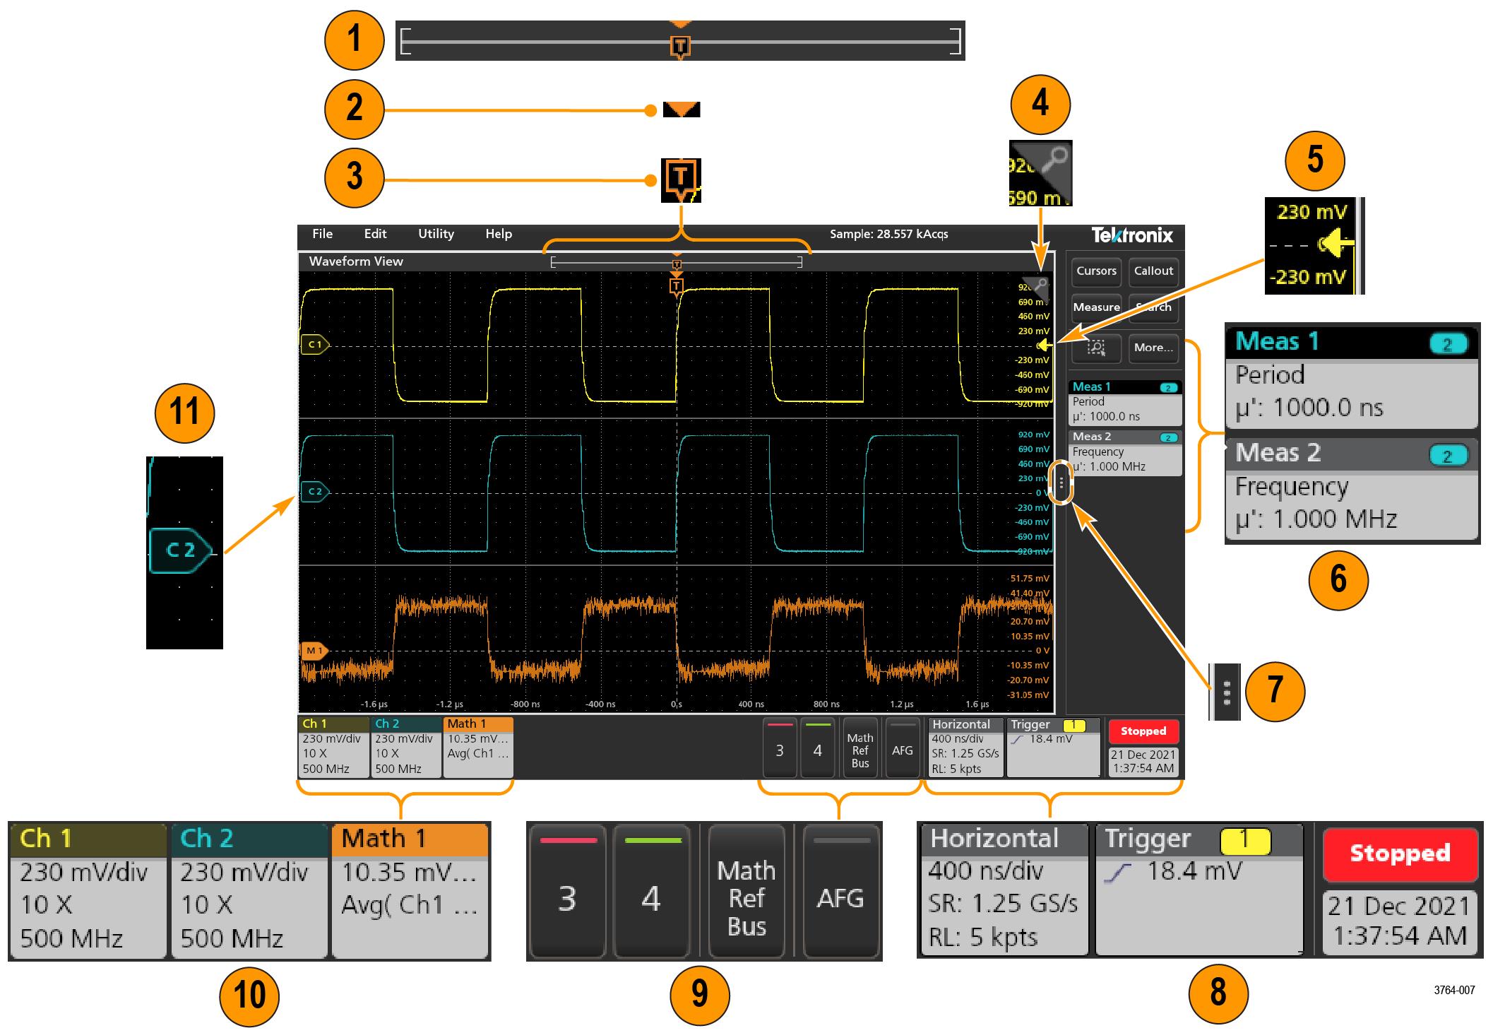Open the More... dropdown button
The height and width of the screenshot is (1033, 1493).
coord(1153,348)
